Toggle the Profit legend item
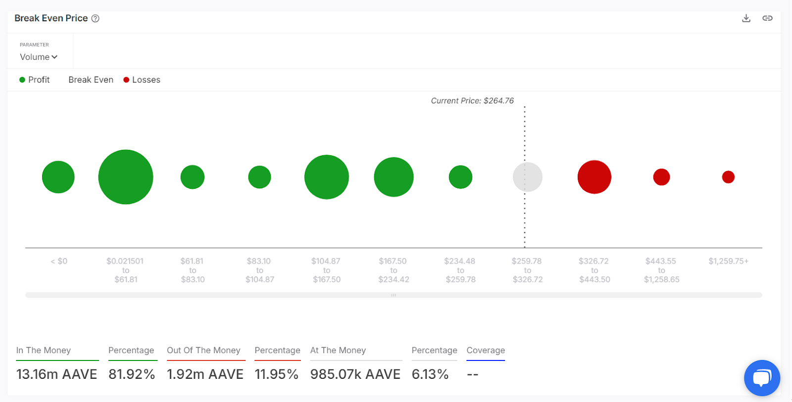Viewport: 792px width, 402px height. point(35,80)
